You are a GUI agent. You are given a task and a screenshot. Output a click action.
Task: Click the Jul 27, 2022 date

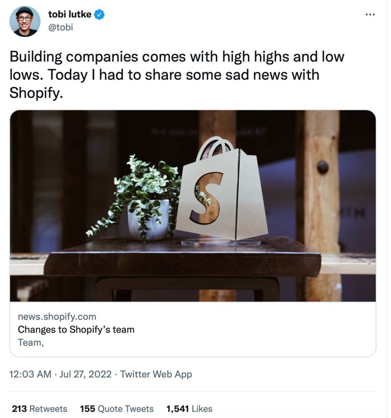coord(85,374)
